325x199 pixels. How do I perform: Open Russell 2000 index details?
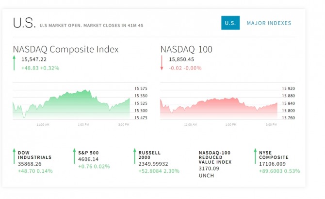(x=151, y=155)
